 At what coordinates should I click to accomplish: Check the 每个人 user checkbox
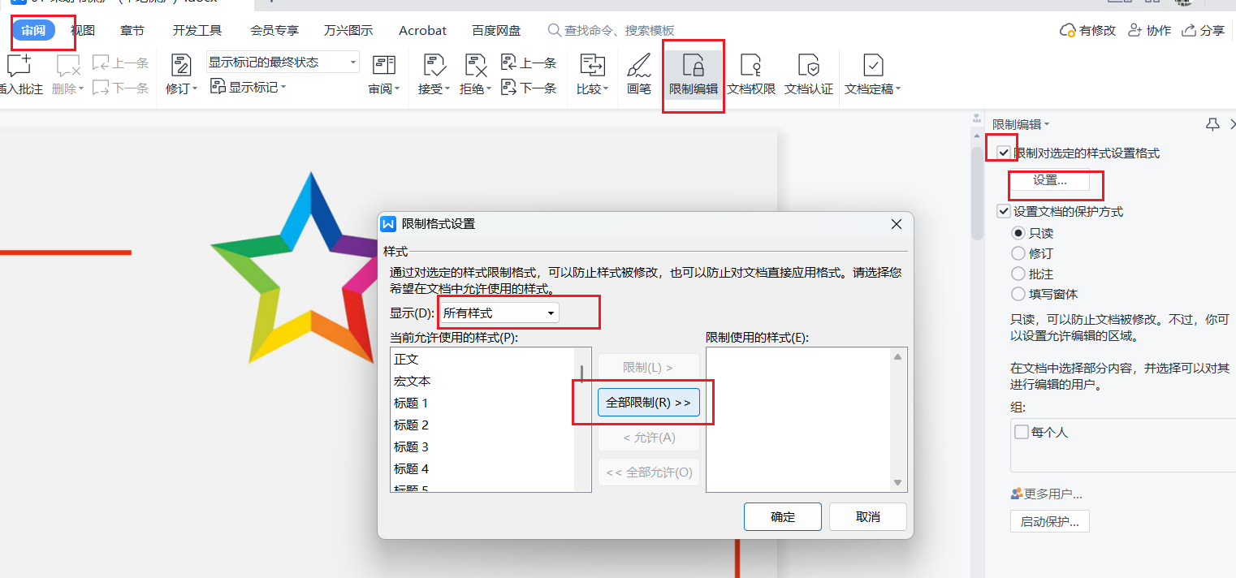click(1022, 432)
